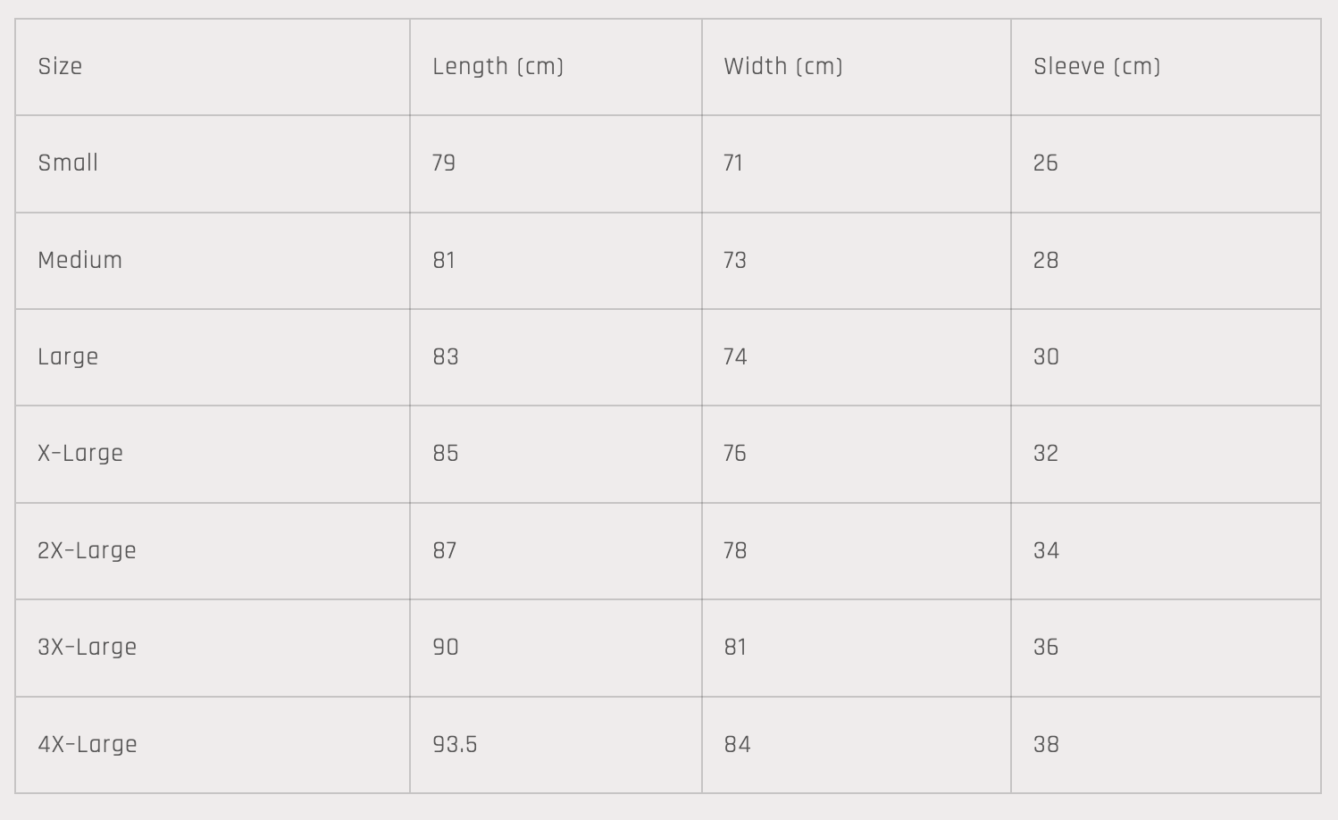Click the Size column header

(60, 67)
